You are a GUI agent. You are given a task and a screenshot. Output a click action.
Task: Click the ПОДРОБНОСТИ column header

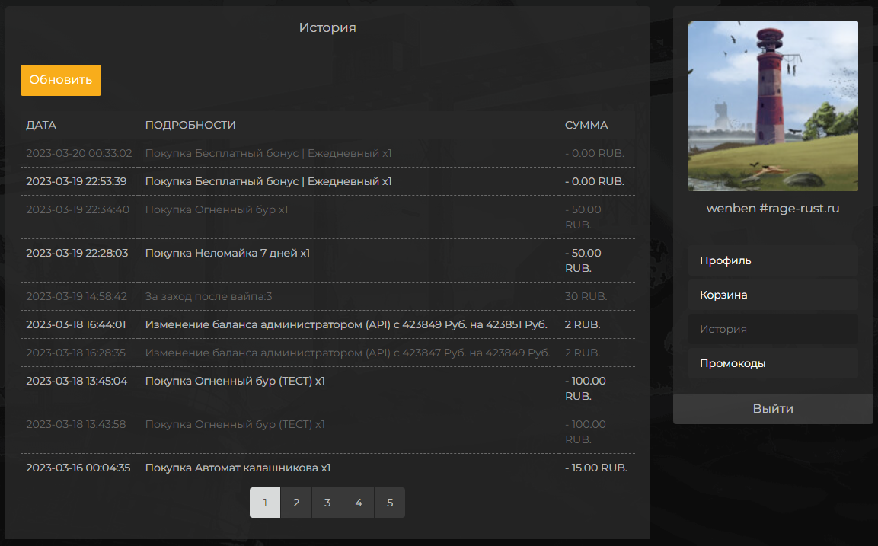(190, 125)
